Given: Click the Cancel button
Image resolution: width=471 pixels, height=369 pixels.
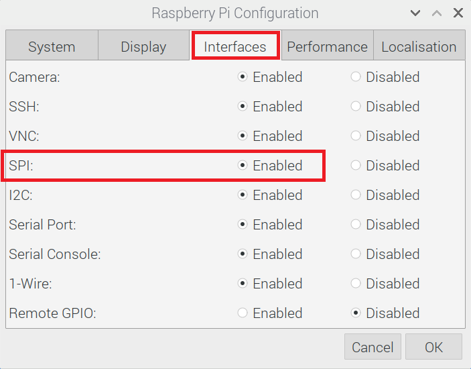Looking at the screenshot, I should pos(373,346).
